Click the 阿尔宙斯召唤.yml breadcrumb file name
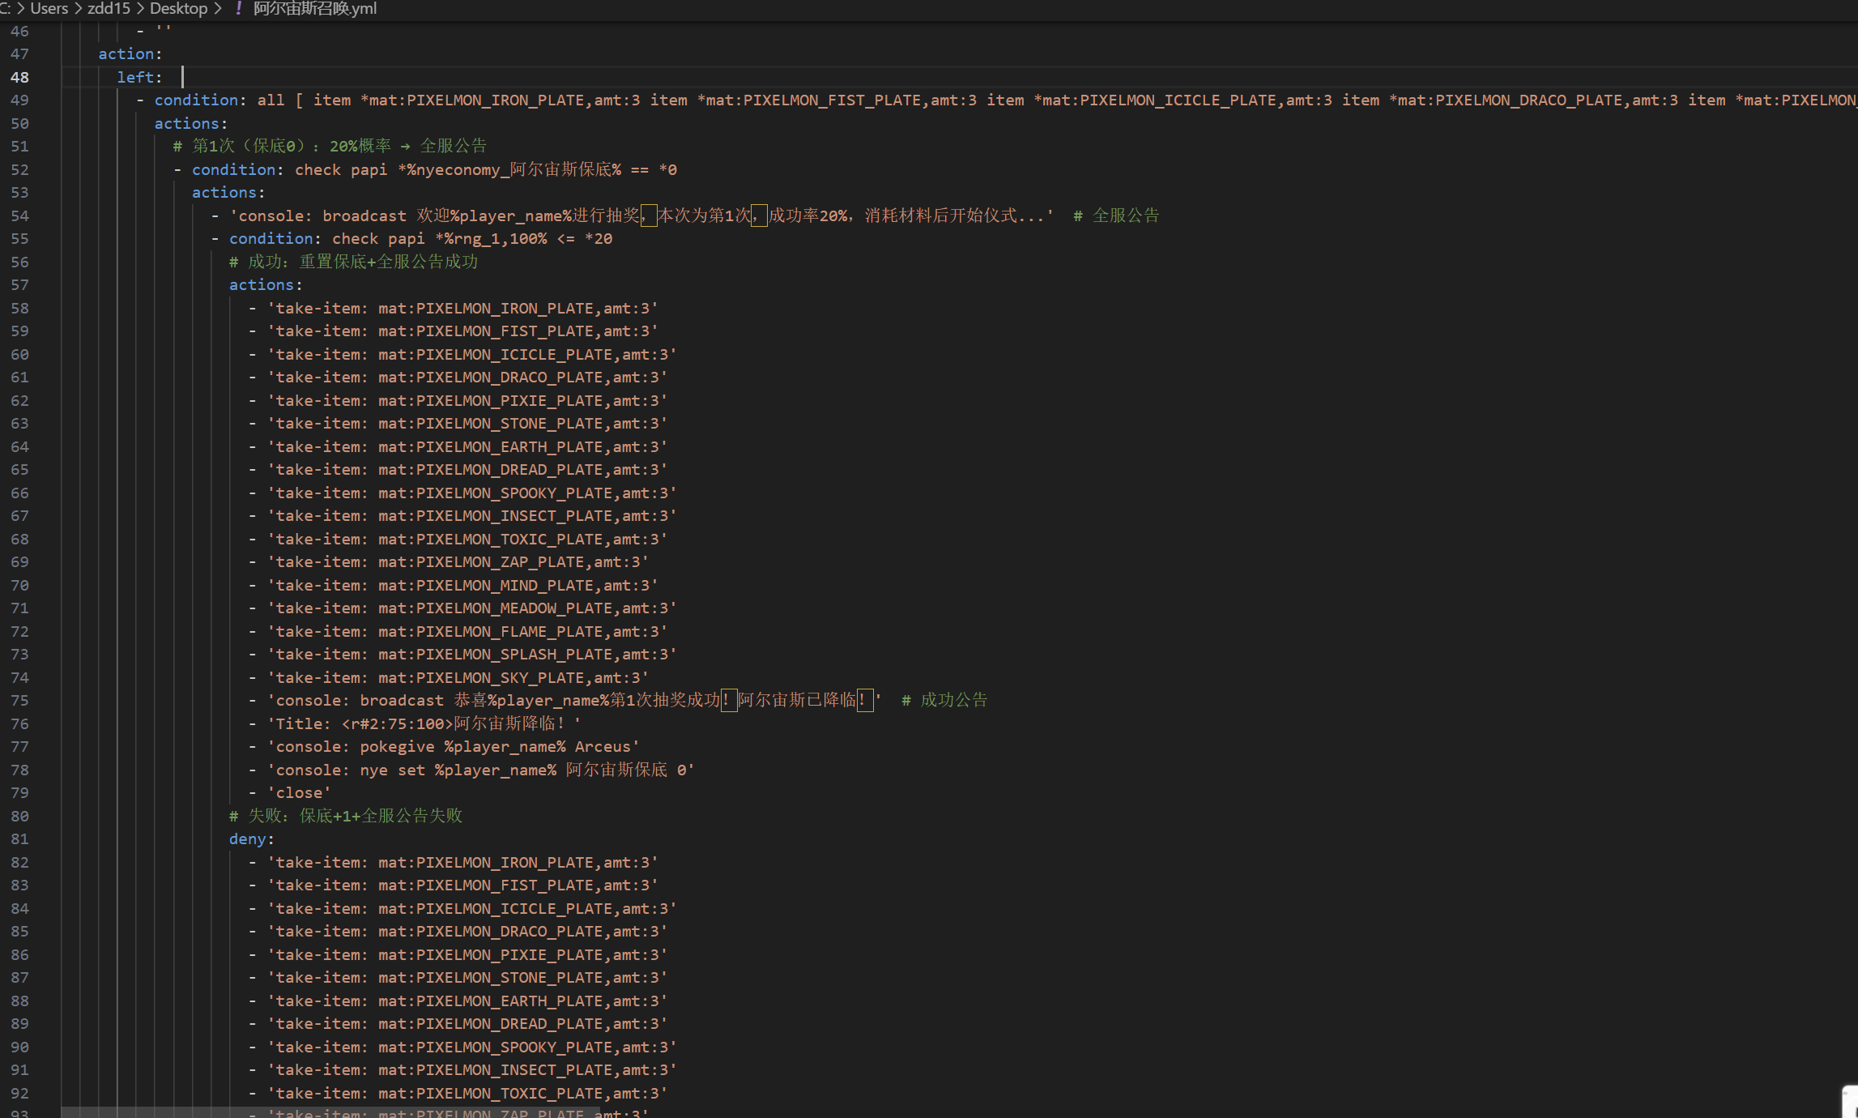Screen dimensions: 1858x1118 (x=314, y=9)
